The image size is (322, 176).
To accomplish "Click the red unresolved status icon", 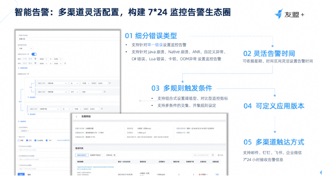I will click(x=199, y=174).
